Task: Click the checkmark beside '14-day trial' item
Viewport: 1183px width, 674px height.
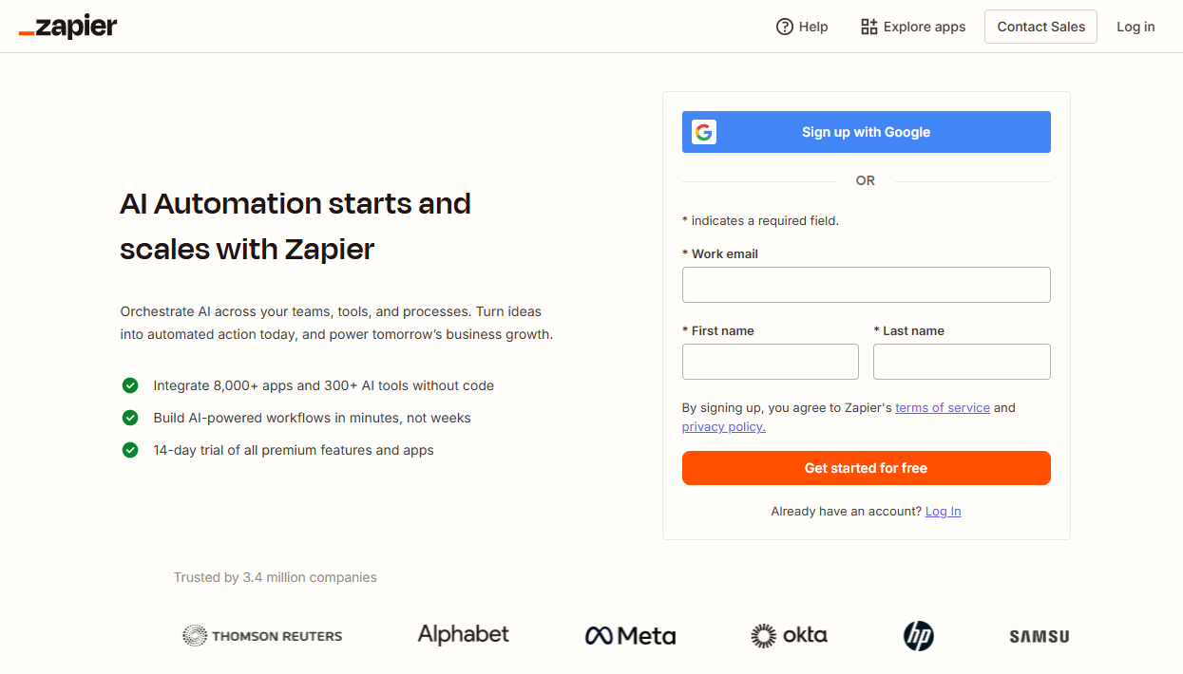Action: pos(130,450)
